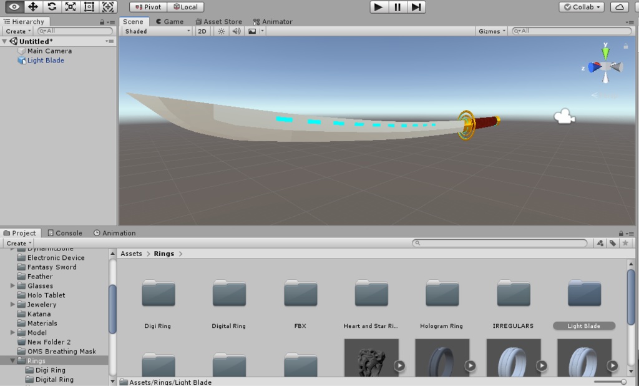Open the Create menu in the Hierarchy
Image resolution: width=639 pixels, height=386 pixels.
click(17, 31)
